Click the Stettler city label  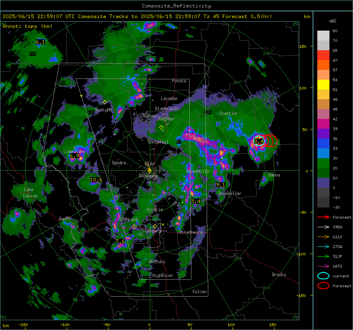tap(229, 113)
